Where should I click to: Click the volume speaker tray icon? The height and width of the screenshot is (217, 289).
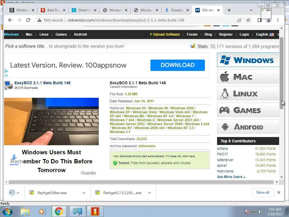(260, 212)
